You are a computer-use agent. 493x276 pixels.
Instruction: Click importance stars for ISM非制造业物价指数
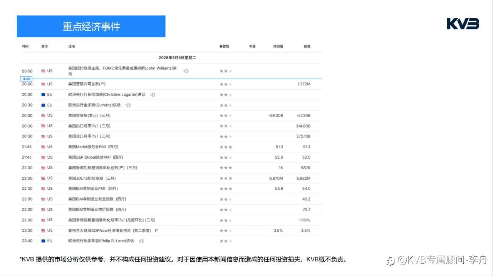tap(226, 210)
